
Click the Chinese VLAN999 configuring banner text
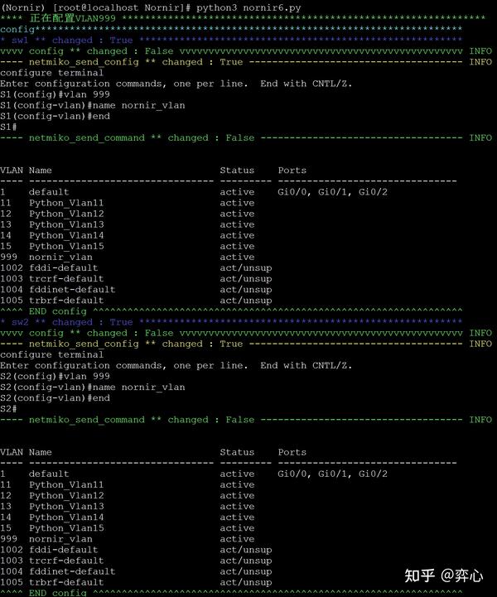pyautogui.click(x=72, y=18)
